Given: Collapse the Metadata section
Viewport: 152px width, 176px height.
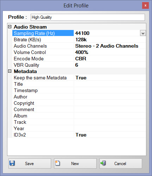Looking at the screenshot, I should (x=10, y=71).
